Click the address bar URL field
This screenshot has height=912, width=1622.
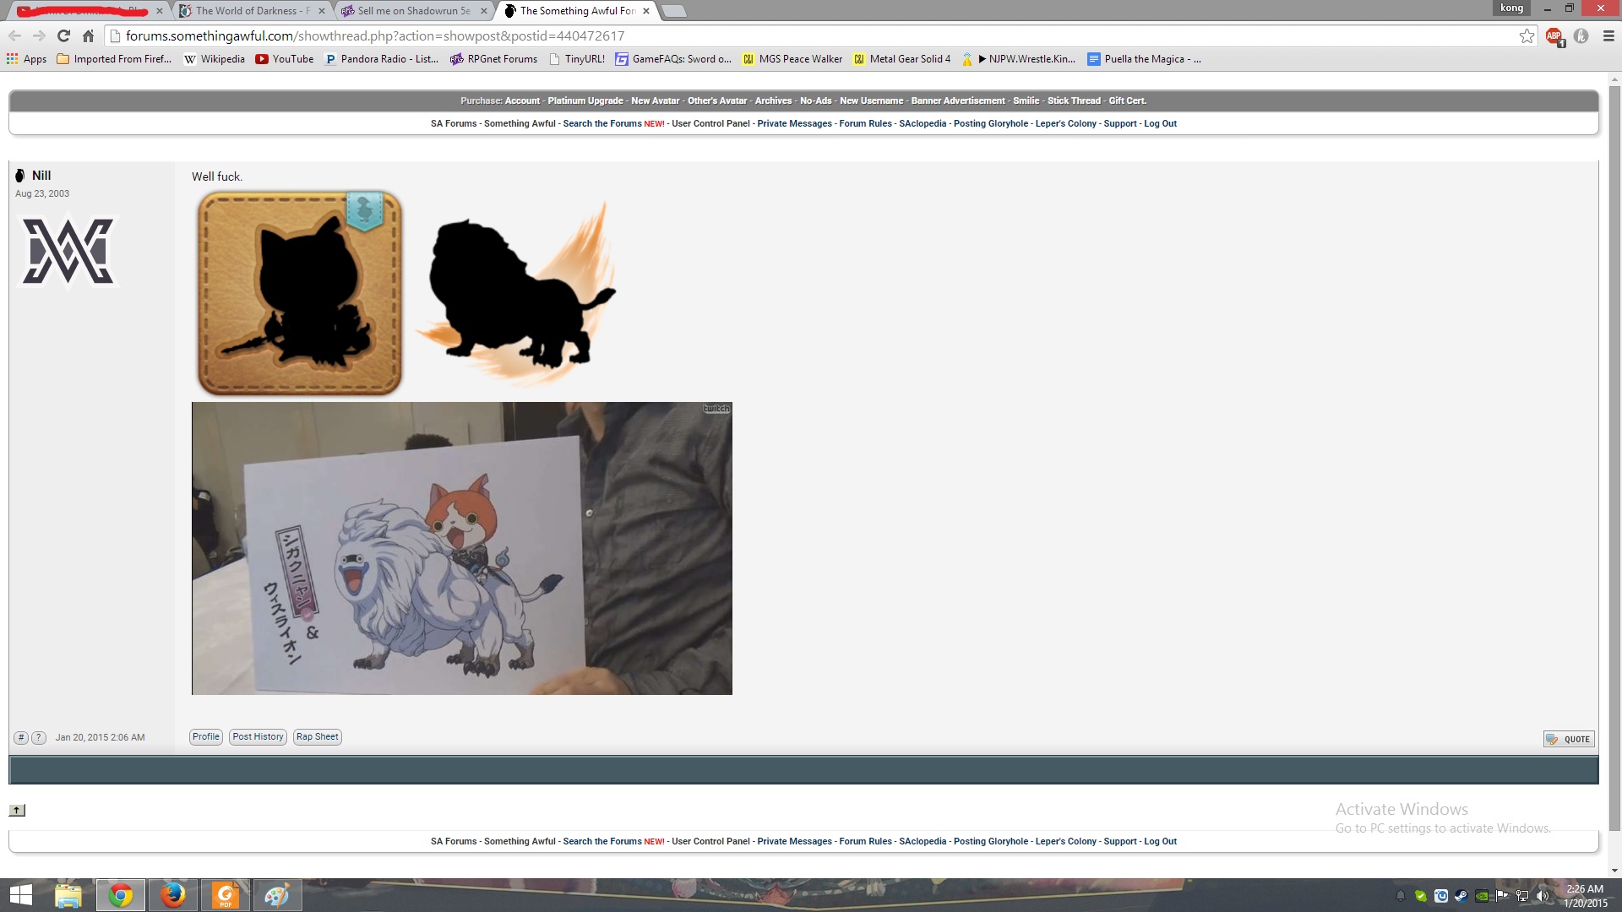[x=811, y=35]
